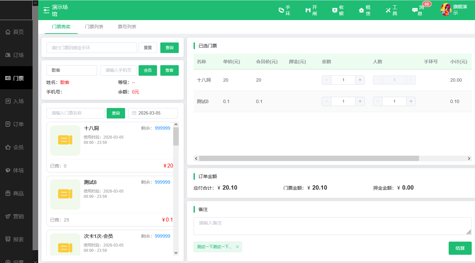Open the 工具 tools menu icon
The height and width of the screenshot is (263, 475).
[390, 10]
